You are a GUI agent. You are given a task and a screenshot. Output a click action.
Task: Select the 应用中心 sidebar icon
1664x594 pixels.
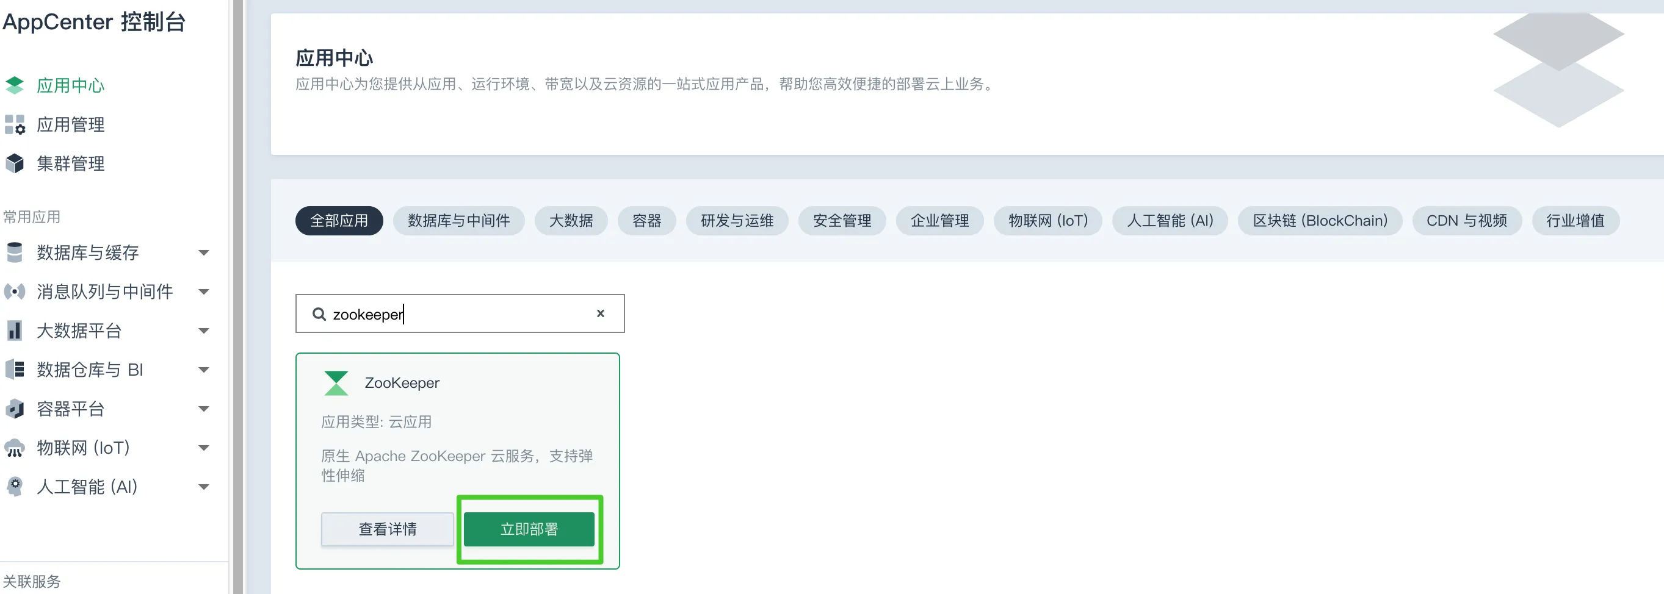pos(14,85)
